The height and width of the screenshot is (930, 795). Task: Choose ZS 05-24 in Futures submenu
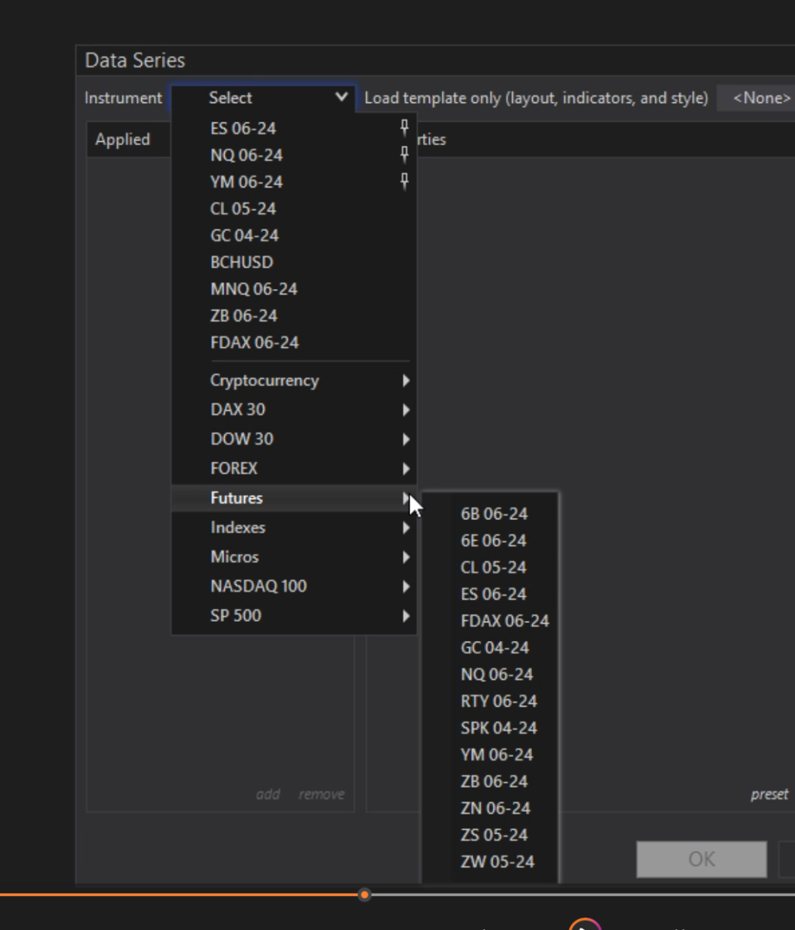pos(490,835)
